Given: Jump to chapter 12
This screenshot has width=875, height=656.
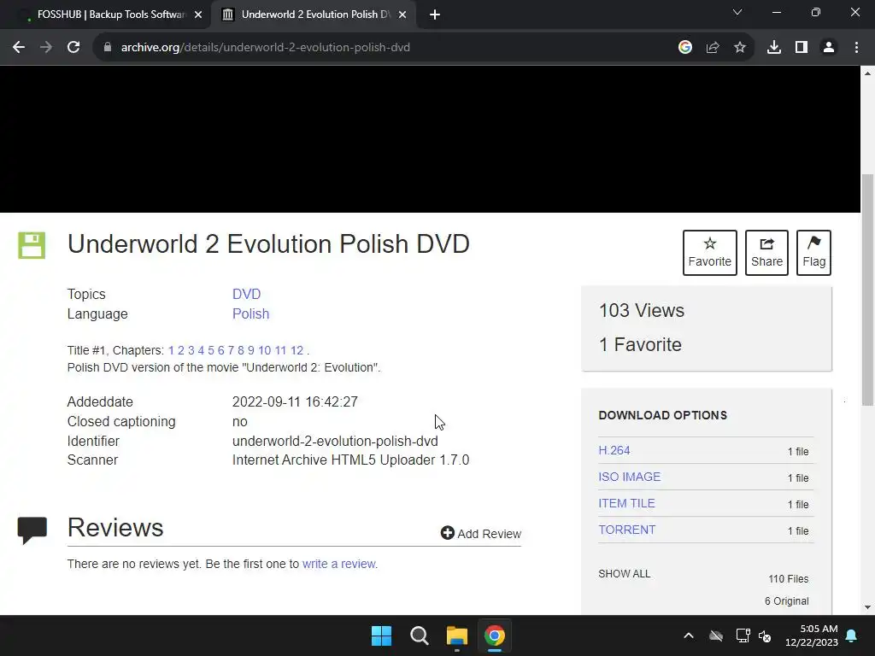Looking at the screenshot, I should point(297,350).
